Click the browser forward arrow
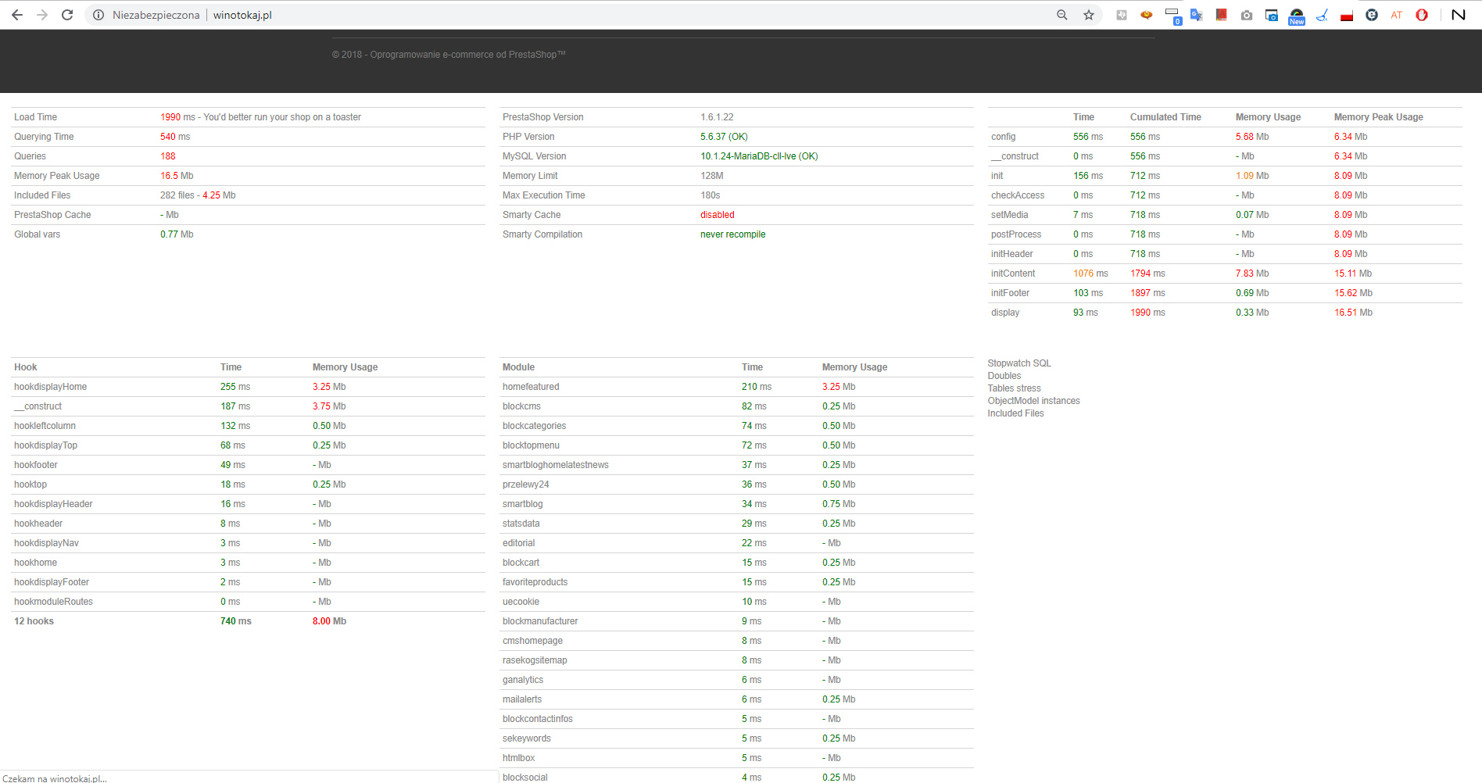The height and width of the screenshot is (783, 1482). pyautogui.click(x=42, y=15)
